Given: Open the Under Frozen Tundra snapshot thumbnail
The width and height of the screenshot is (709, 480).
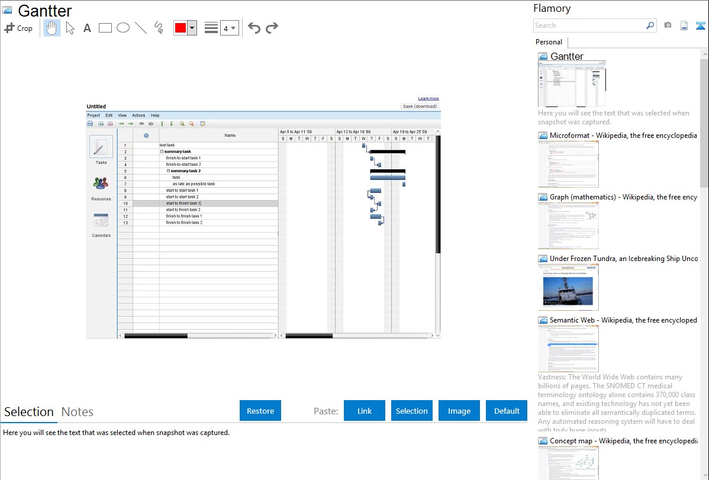Looking at the screenshot, I should pos(568,287).
